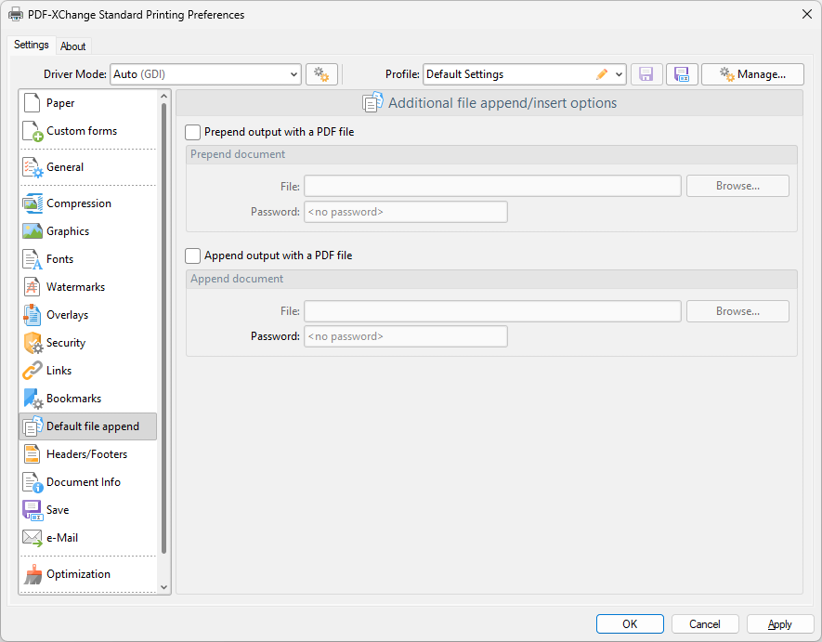The width and height of the screenshot is (822, 642).
Task: Click the sidebar scroll up arrow
Action: [x=163, y=97]
